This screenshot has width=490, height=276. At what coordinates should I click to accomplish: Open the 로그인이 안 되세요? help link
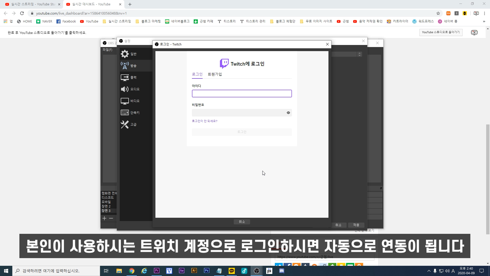[x=204, y=121]
